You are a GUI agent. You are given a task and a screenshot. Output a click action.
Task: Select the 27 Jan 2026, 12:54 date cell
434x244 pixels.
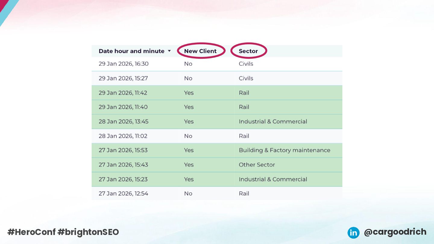pyautogui.click(x=124, y=194)
